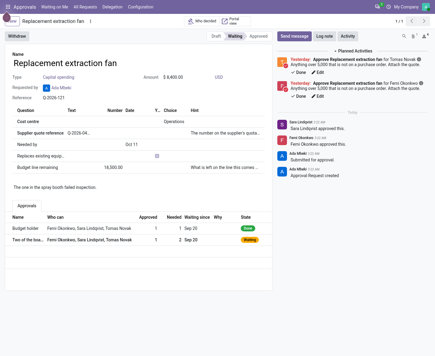Click the Draft status stage
Image resolution: width=435 pixels, height=356 pixels.
216,36
